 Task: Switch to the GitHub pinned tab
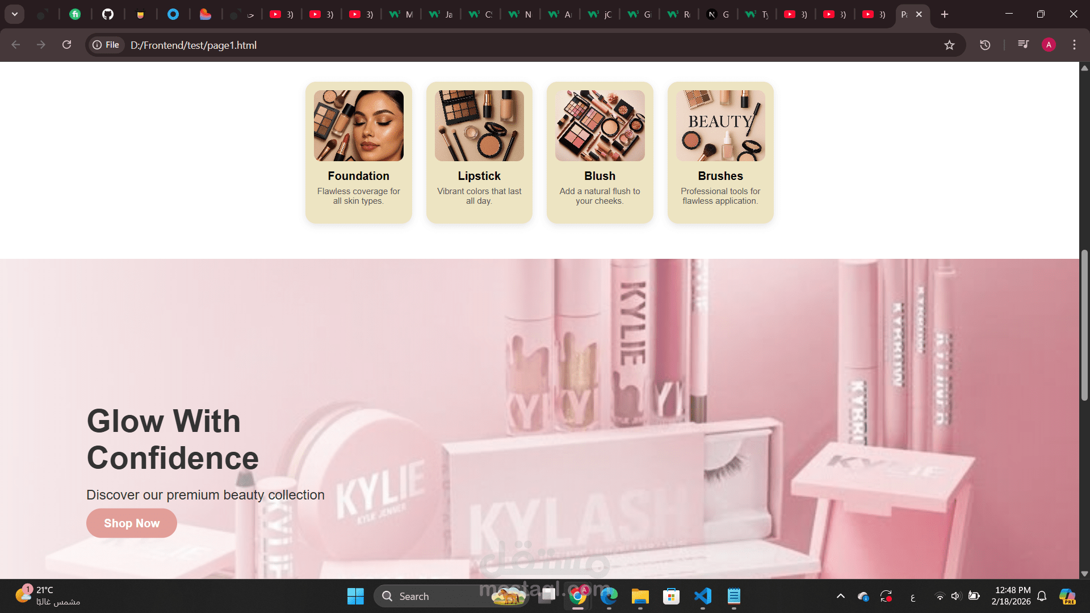pyautogui.click(x=107, y=14)
